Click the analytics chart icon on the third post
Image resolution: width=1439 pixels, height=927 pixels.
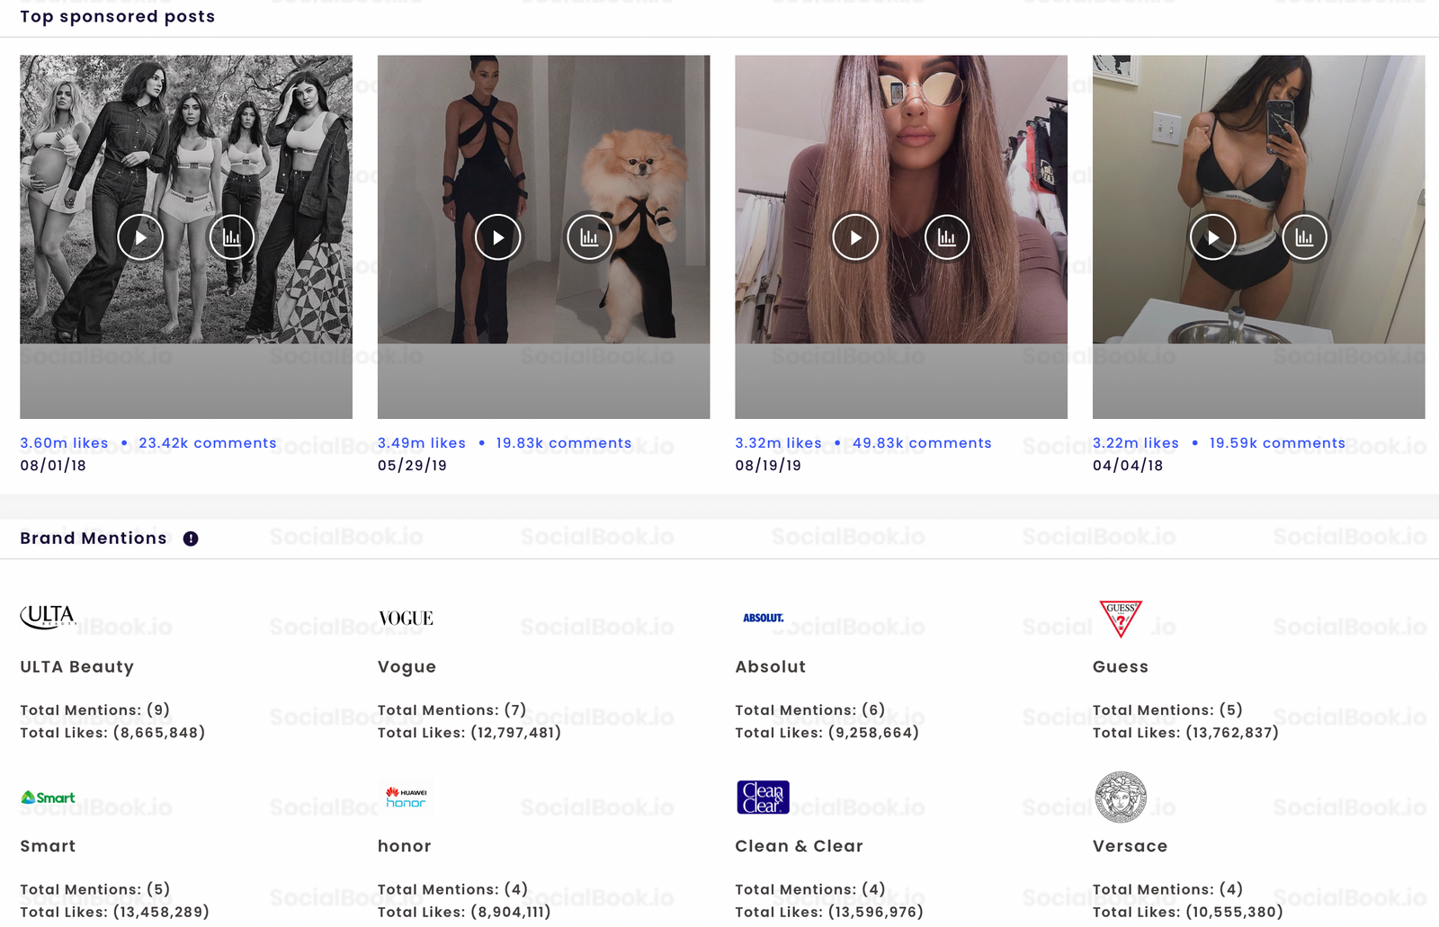coord(946,236)
